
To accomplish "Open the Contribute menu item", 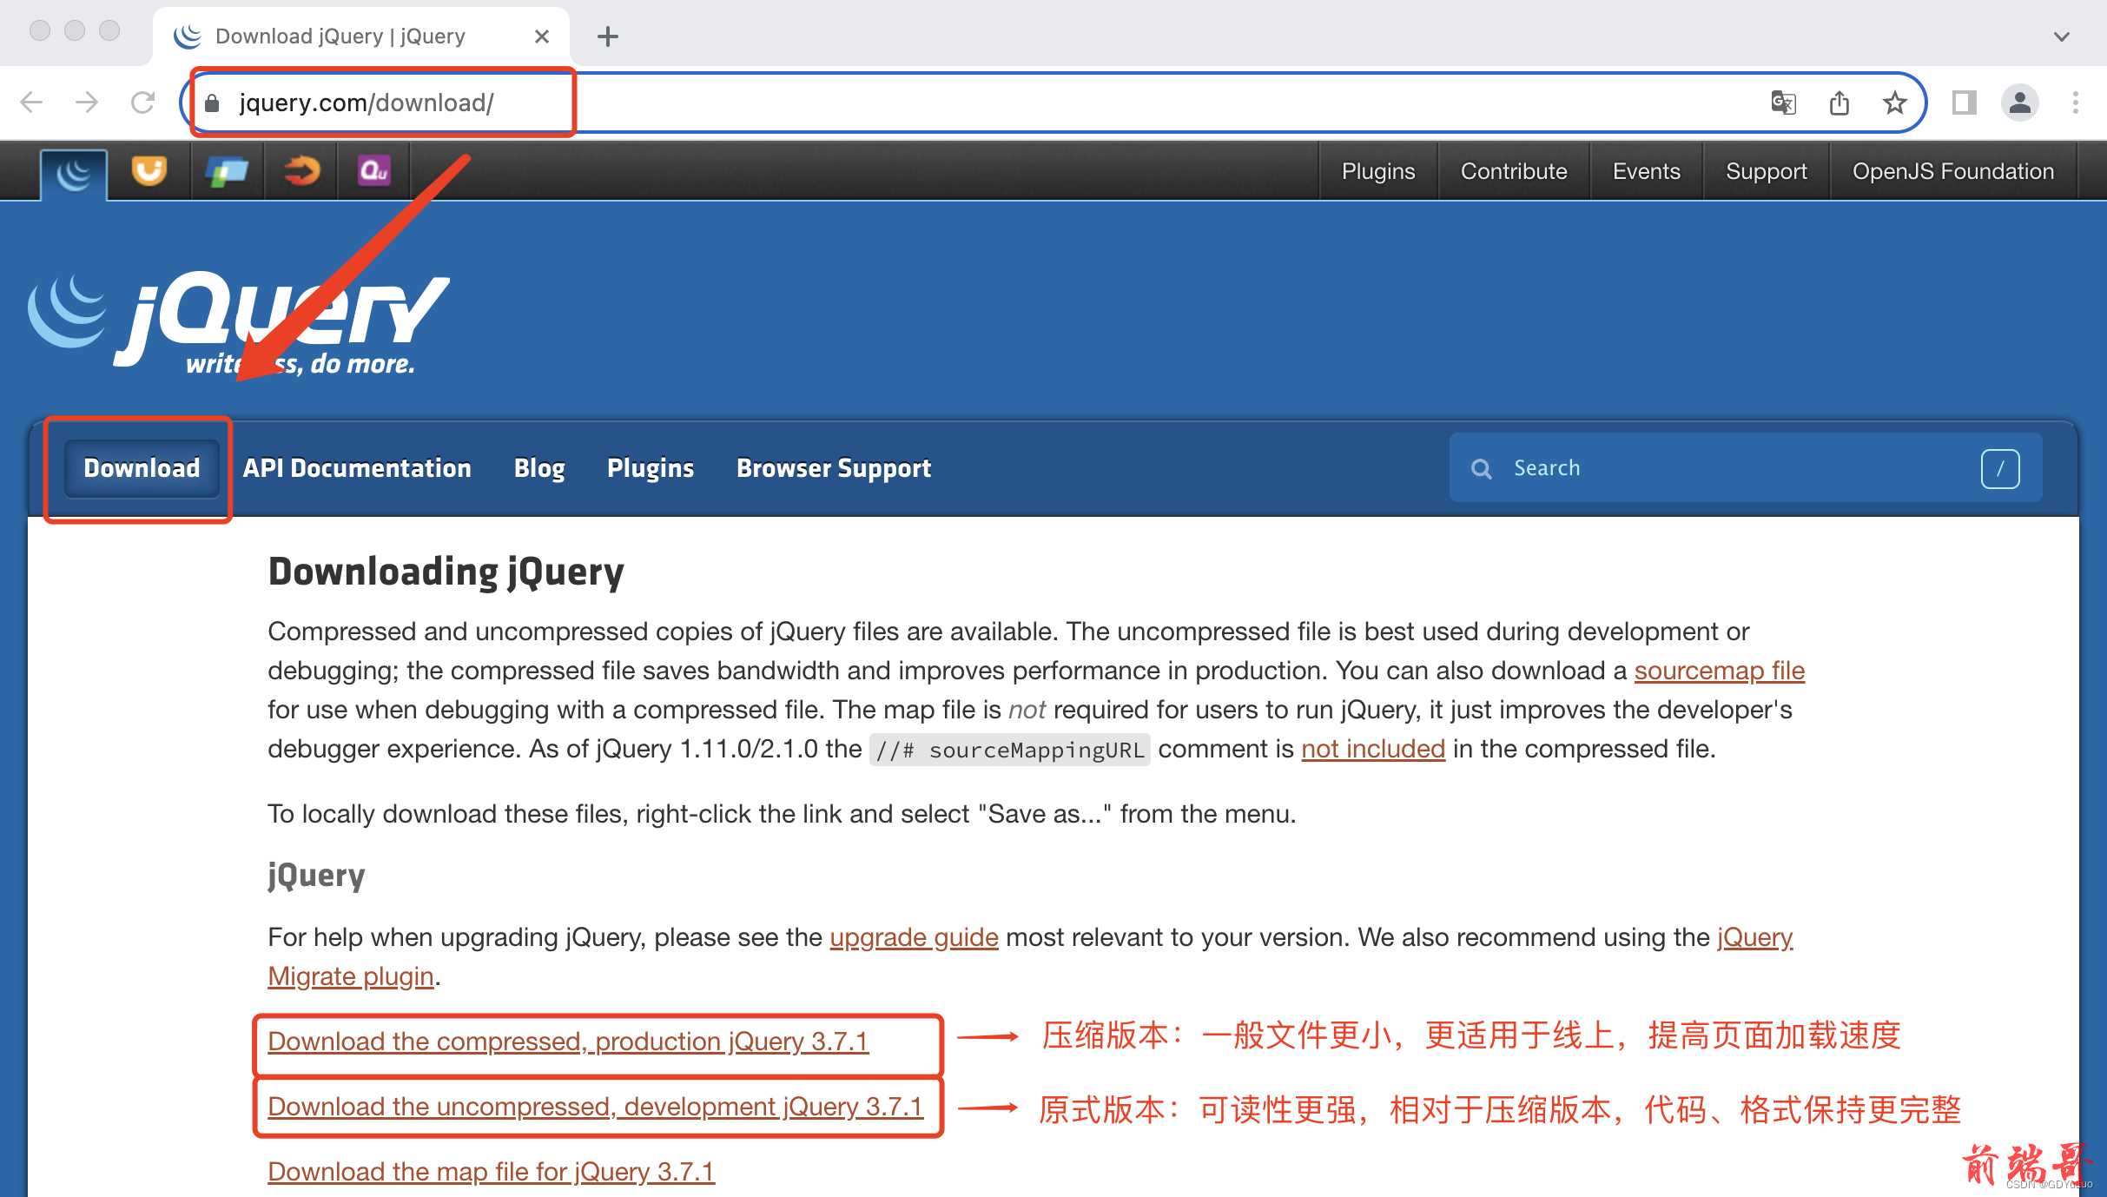I will [x=1513, y=171].
